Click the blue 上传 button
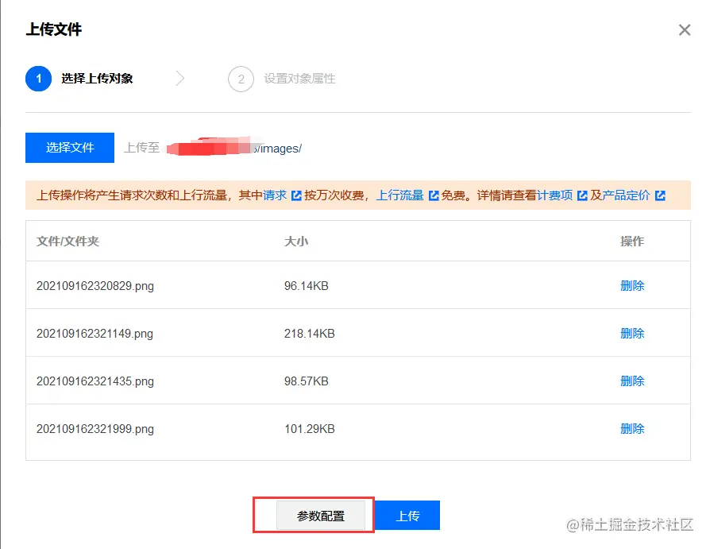This screenshot has height=549, width=710. [x=407, y=516]
